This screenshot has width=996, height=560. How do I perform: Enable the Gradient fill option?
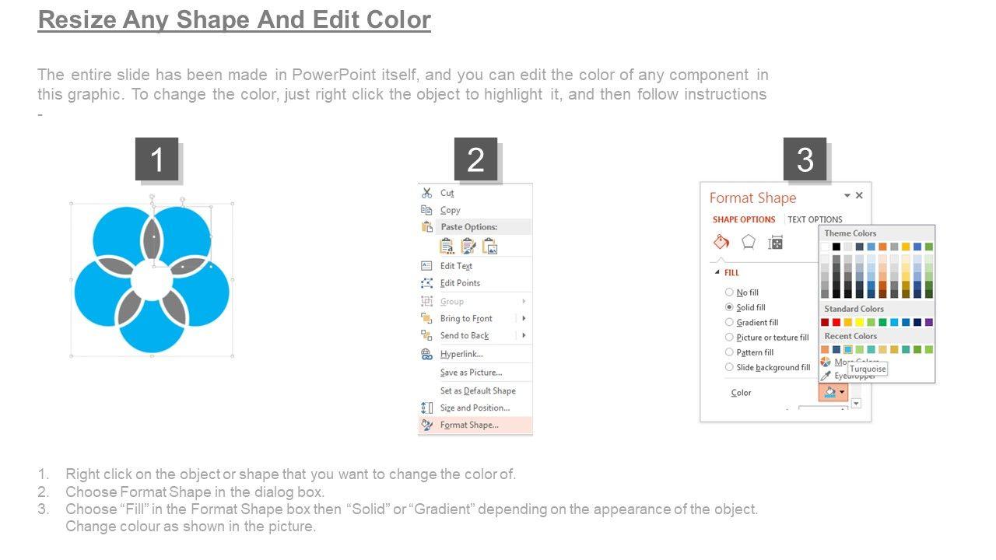729,322
